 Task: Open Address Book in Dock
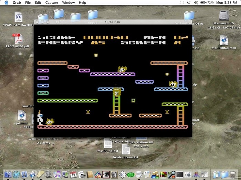(90, 175)
